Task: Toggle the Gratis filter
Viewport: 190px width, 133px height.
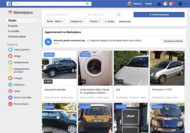Action: click(109, 22)
